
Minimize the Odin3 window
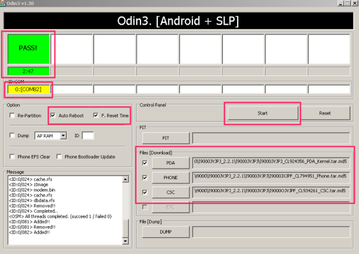coord(340,3)
